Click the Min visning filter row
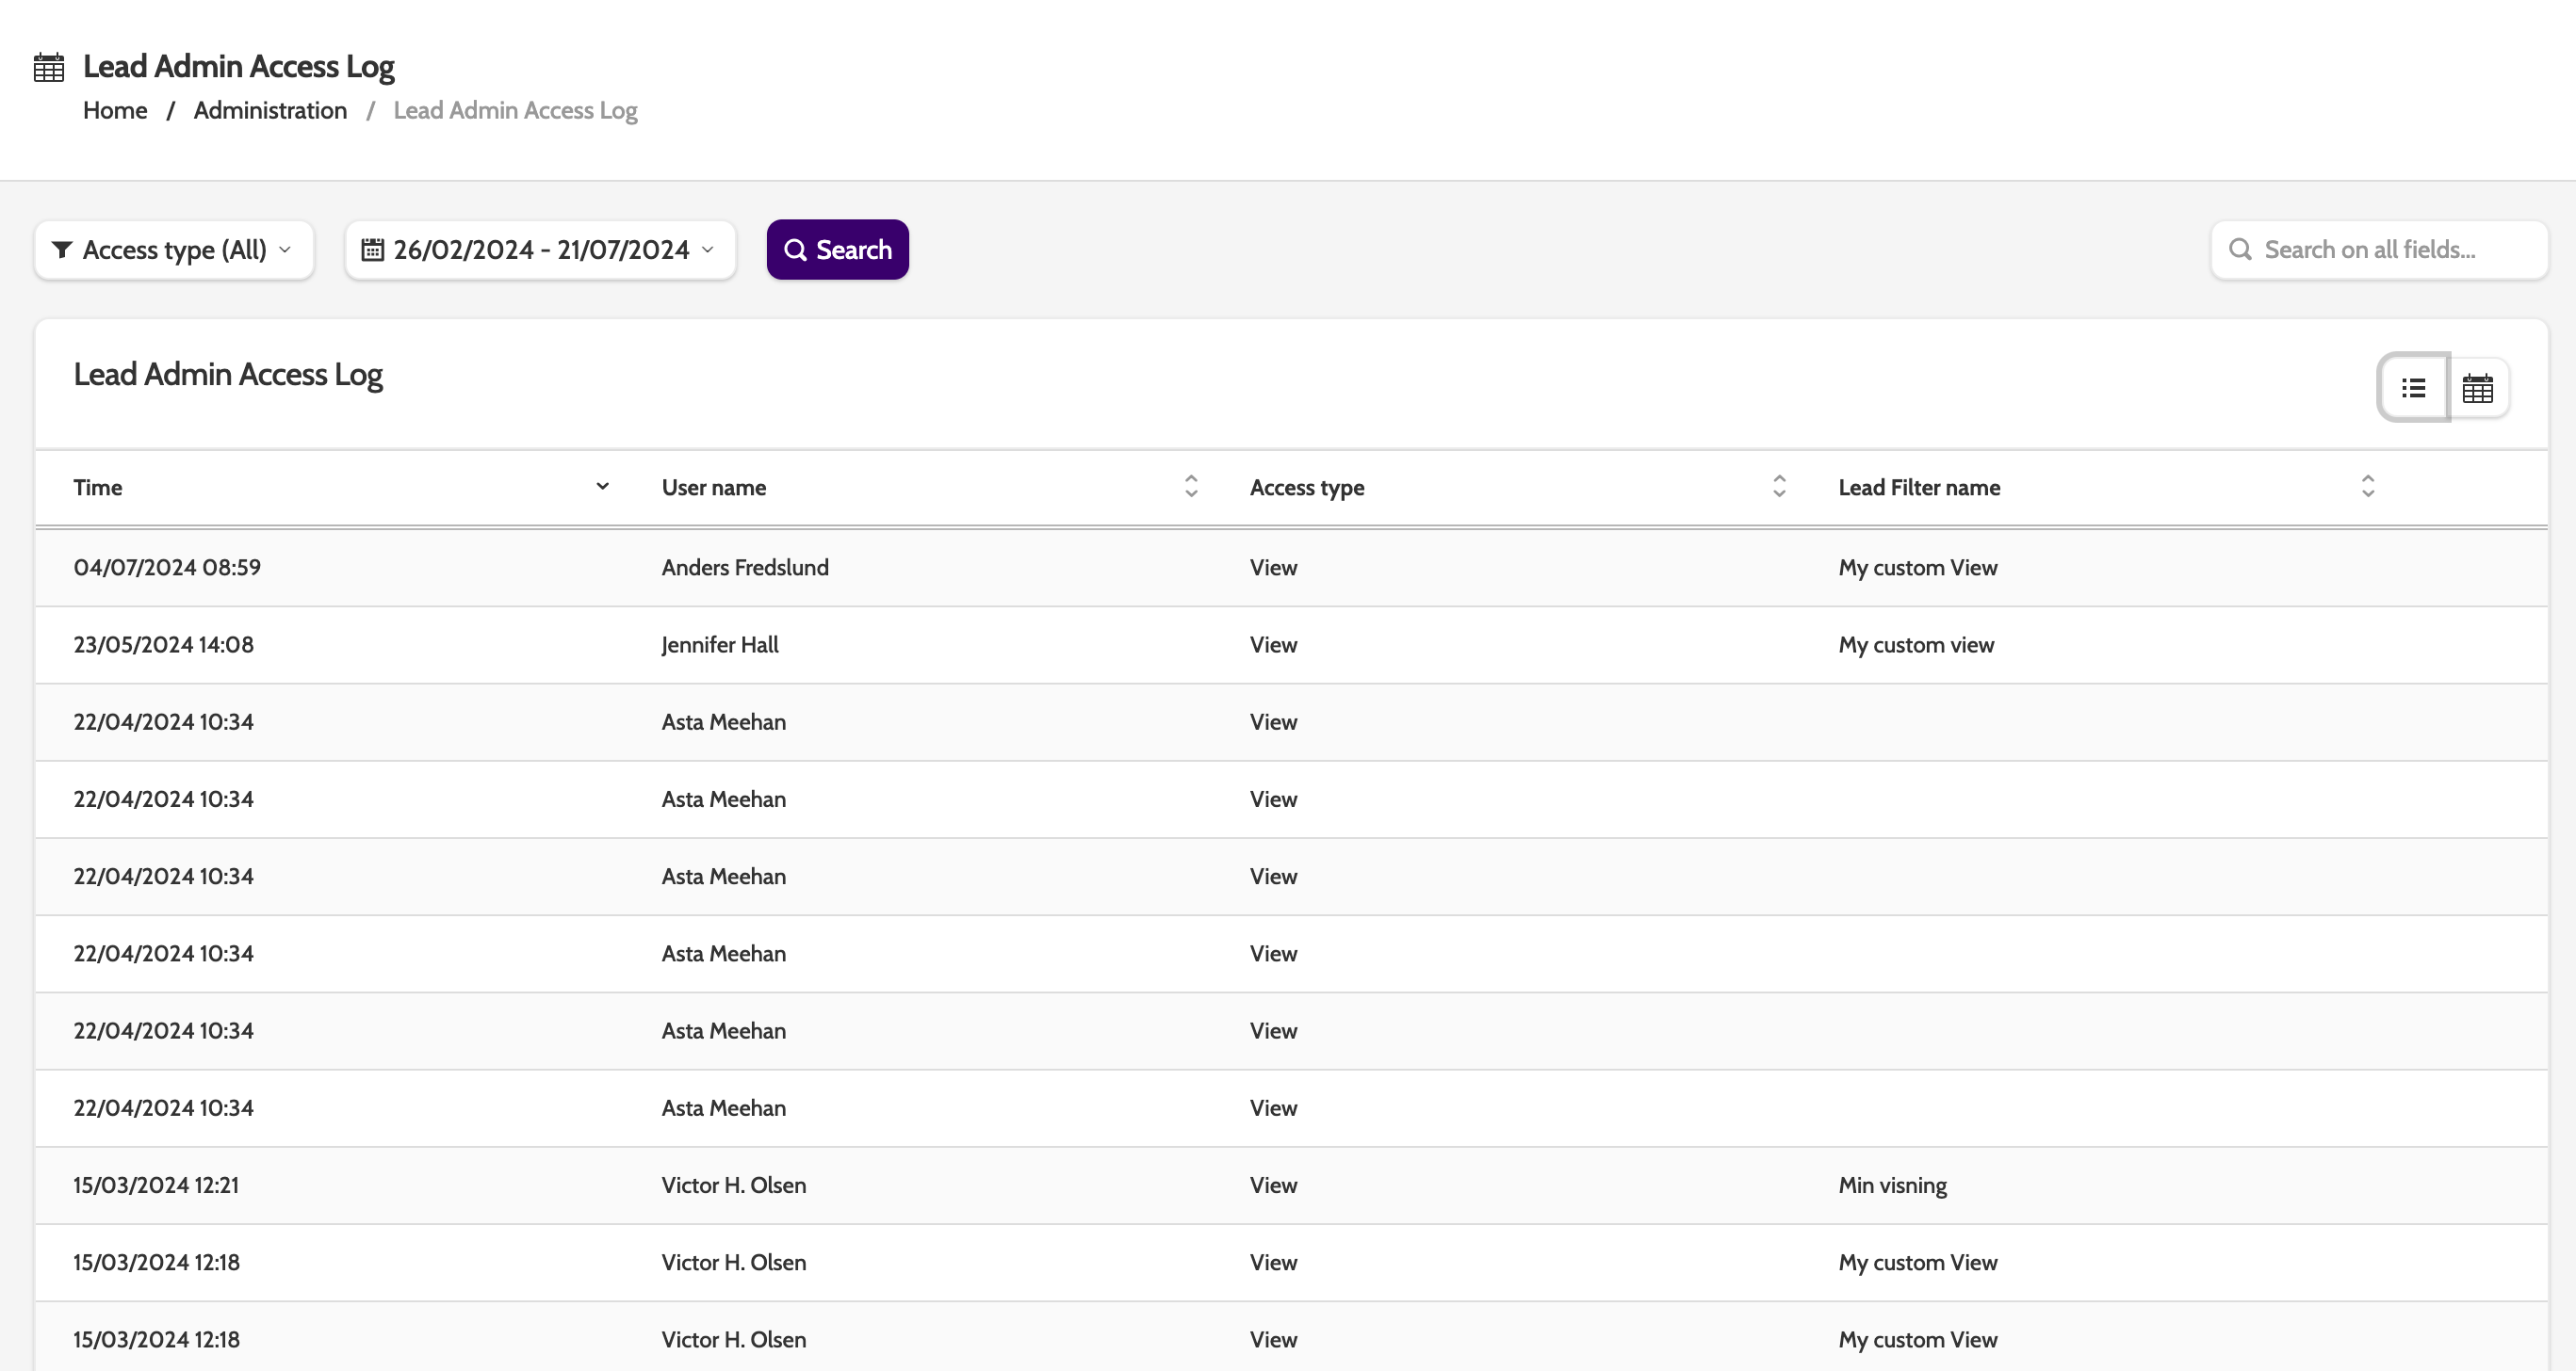Viewport: 2576px width, 1371px height. (x=1891, y=1186)
